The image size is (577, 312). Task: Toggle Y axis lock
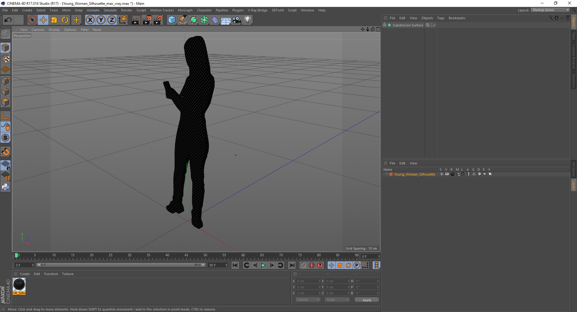pos(101,20)
